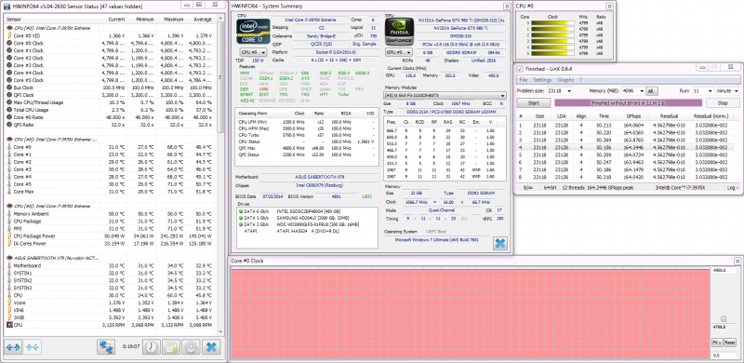This screenshot has height=363, width=744.
Task: Expand the memory module G.Skill dropdown
Action: coord(445,96)
